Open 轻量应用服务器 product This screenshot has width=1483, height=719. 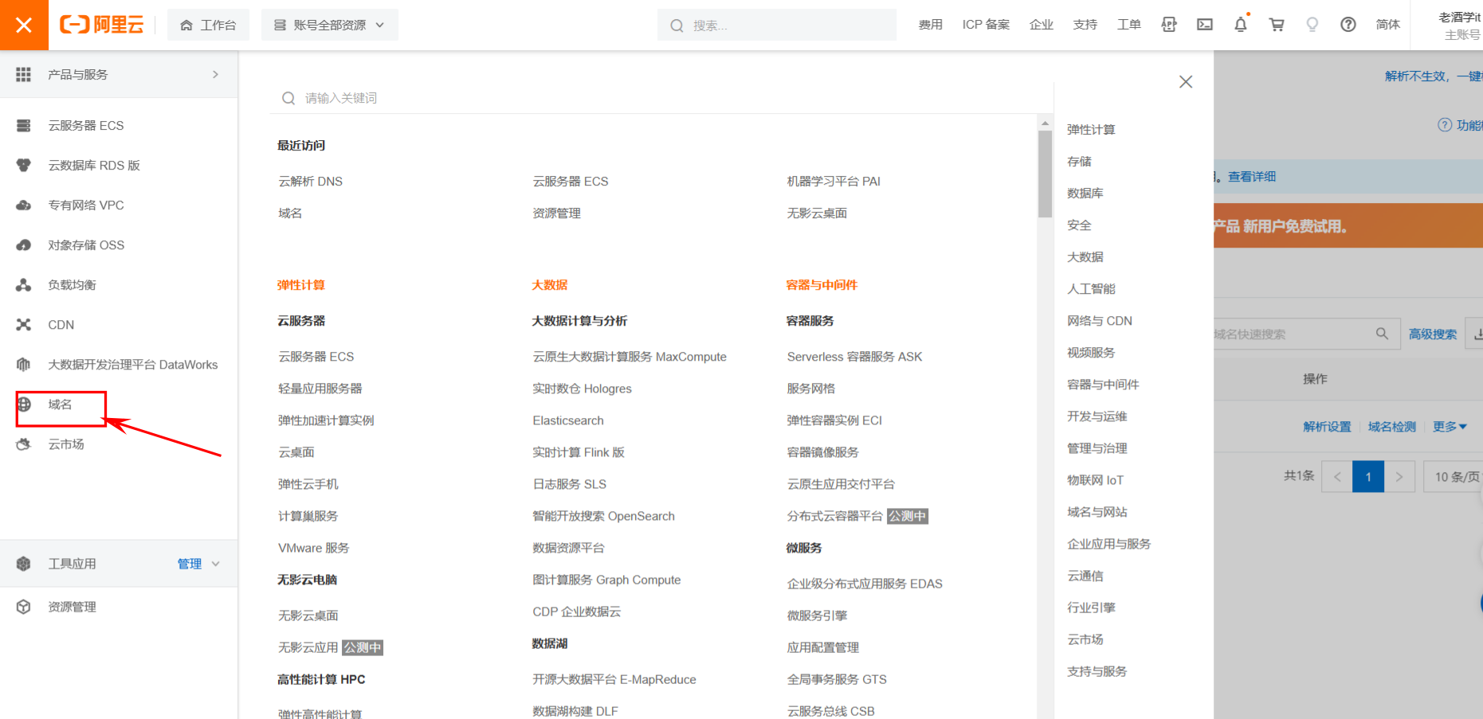320,389
